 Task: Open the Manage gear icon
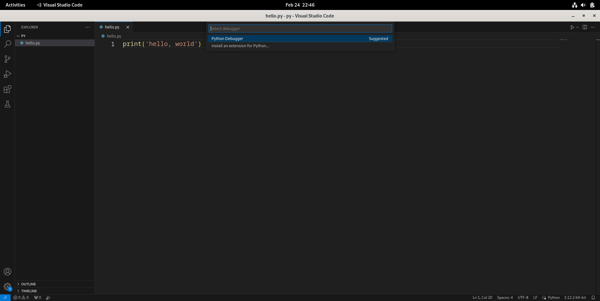[7, 287]
